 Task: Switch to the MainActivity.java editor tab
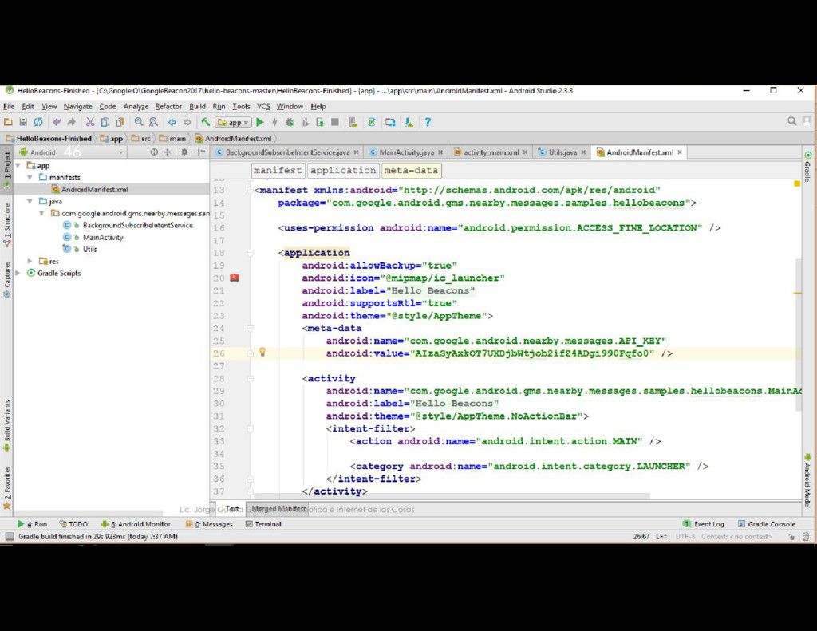[405, 152]
